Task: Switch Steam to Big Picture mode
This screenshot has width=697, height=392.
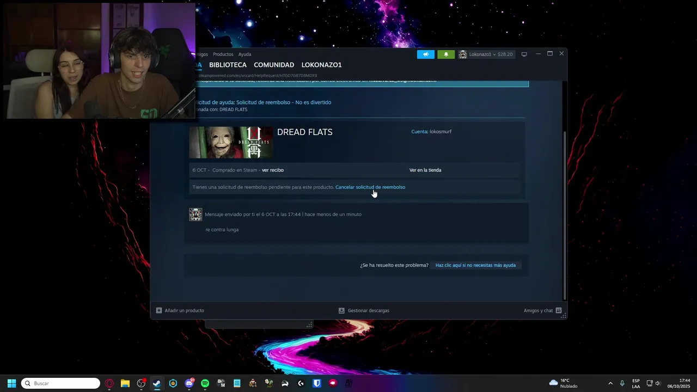Action: [524, 54]
